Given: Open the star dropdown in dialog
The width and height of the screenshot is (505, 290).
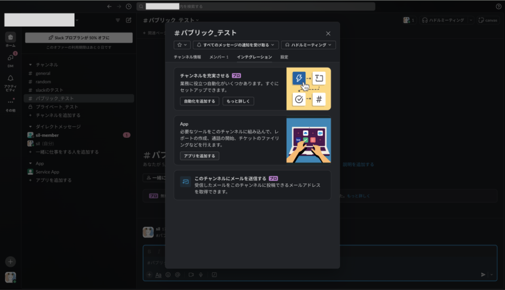Looking at the screenshot, I should [x=181, y=45].
